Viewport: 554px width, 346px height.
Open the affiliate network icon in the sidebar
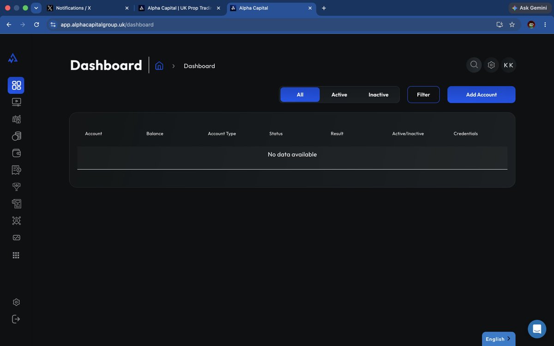point(16,221)
